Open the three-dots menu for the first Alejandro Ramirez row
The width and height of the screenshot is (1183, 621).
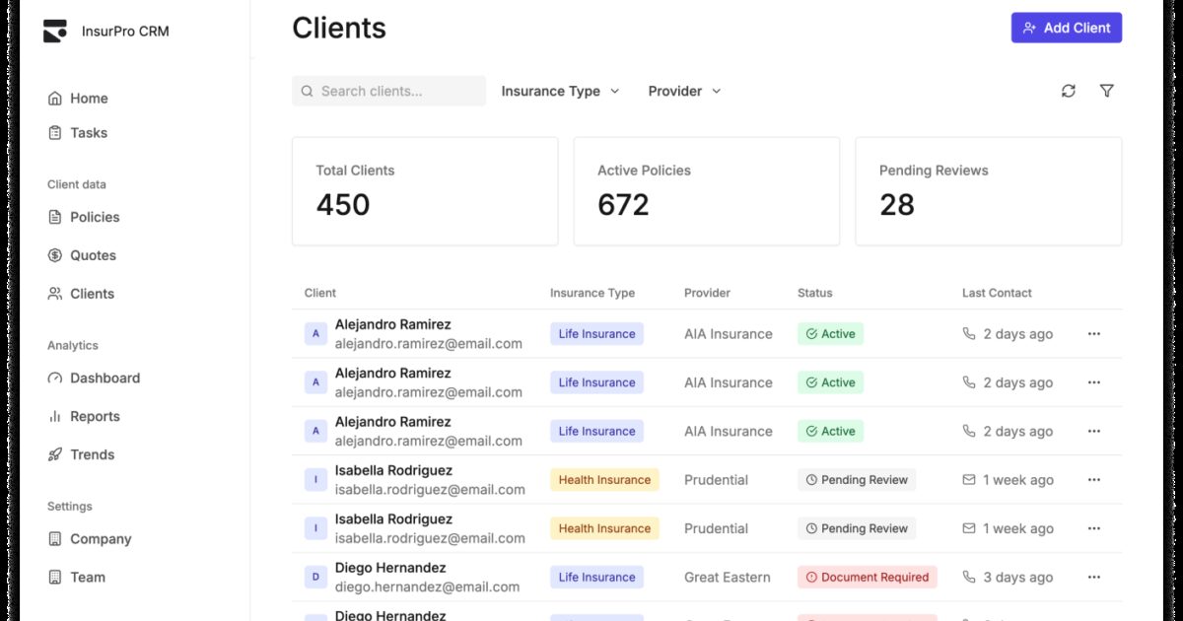pos(1093,334)
